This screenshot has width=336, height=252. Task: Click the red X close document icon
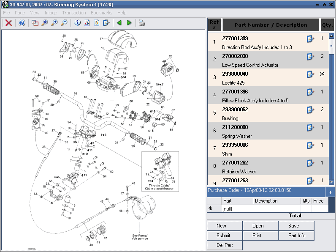(x=8, y=23)
